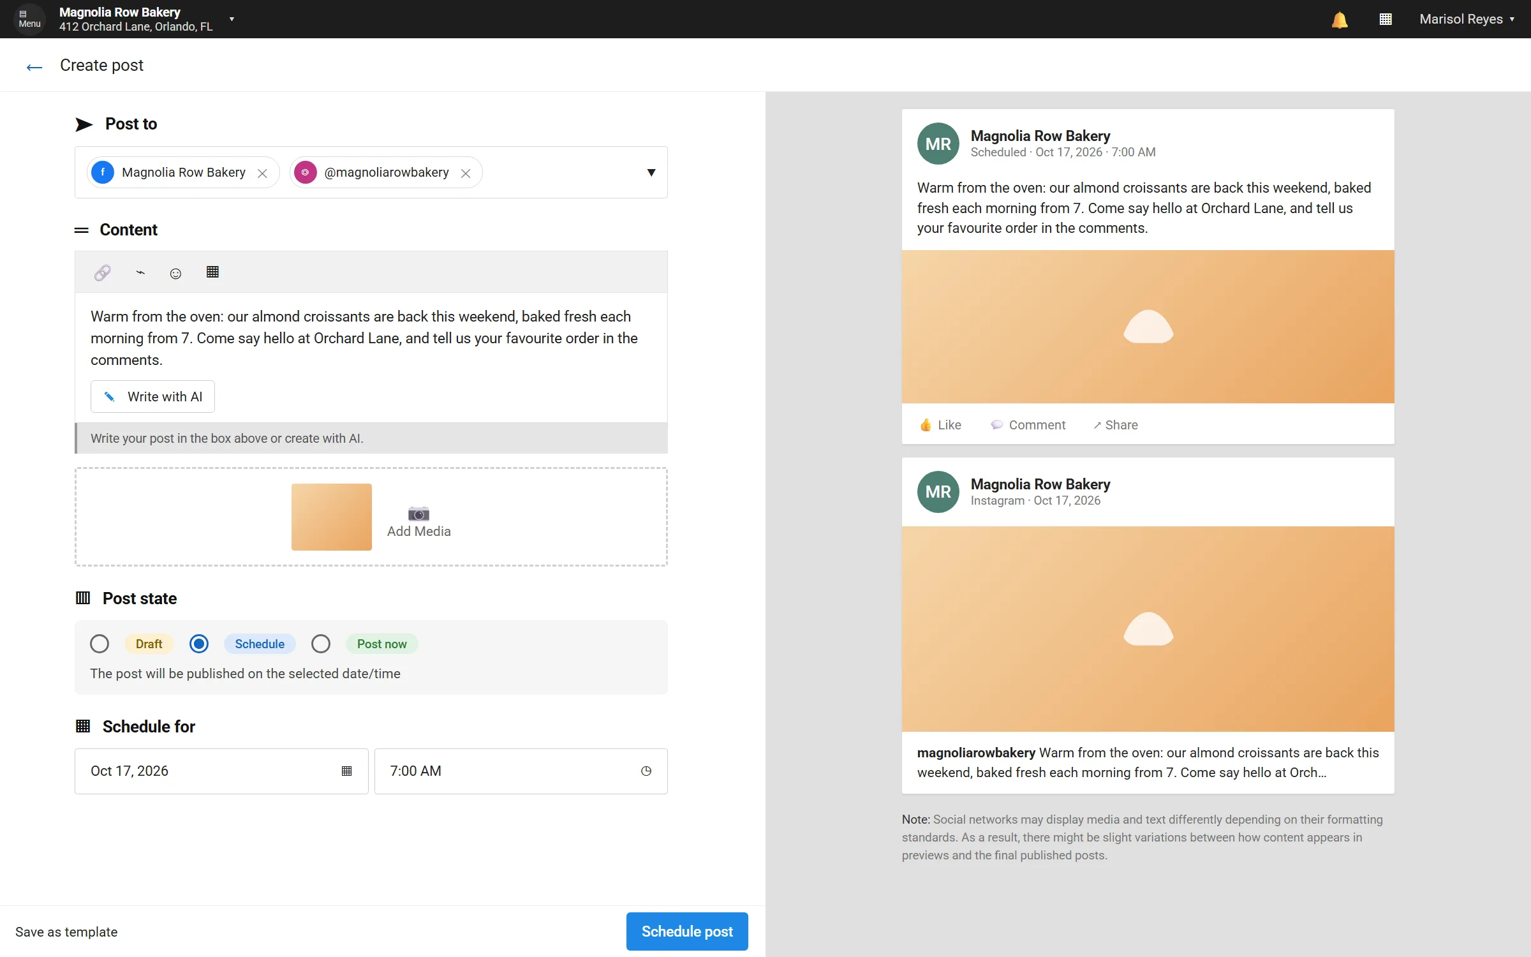Click Like in the Facebook preview

click(940, 425)
